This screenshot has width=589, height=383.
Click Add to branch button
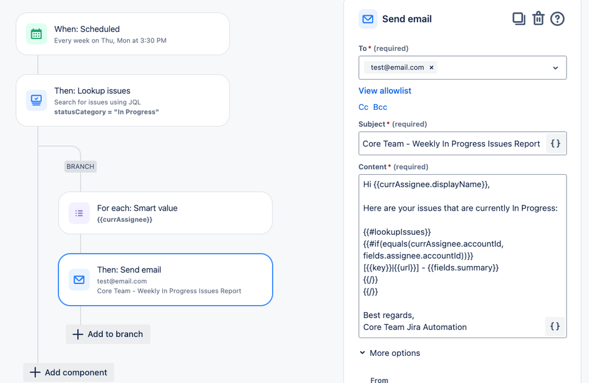[x=108, y=334]
